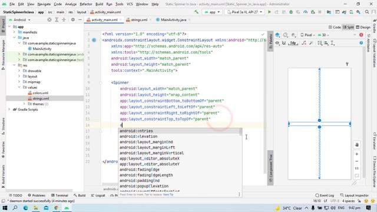Viewport: 377px width, 212px height.
Task: Click Expand All in project panel
Action: [x=57, y=19]
